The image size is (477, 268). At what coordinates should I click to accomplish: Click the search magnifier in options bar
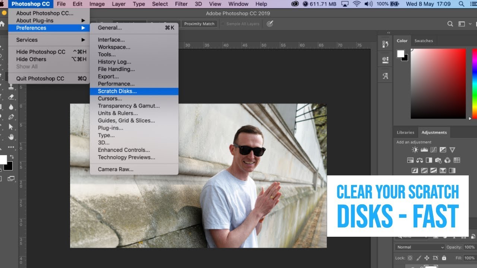tap(450, 24)
